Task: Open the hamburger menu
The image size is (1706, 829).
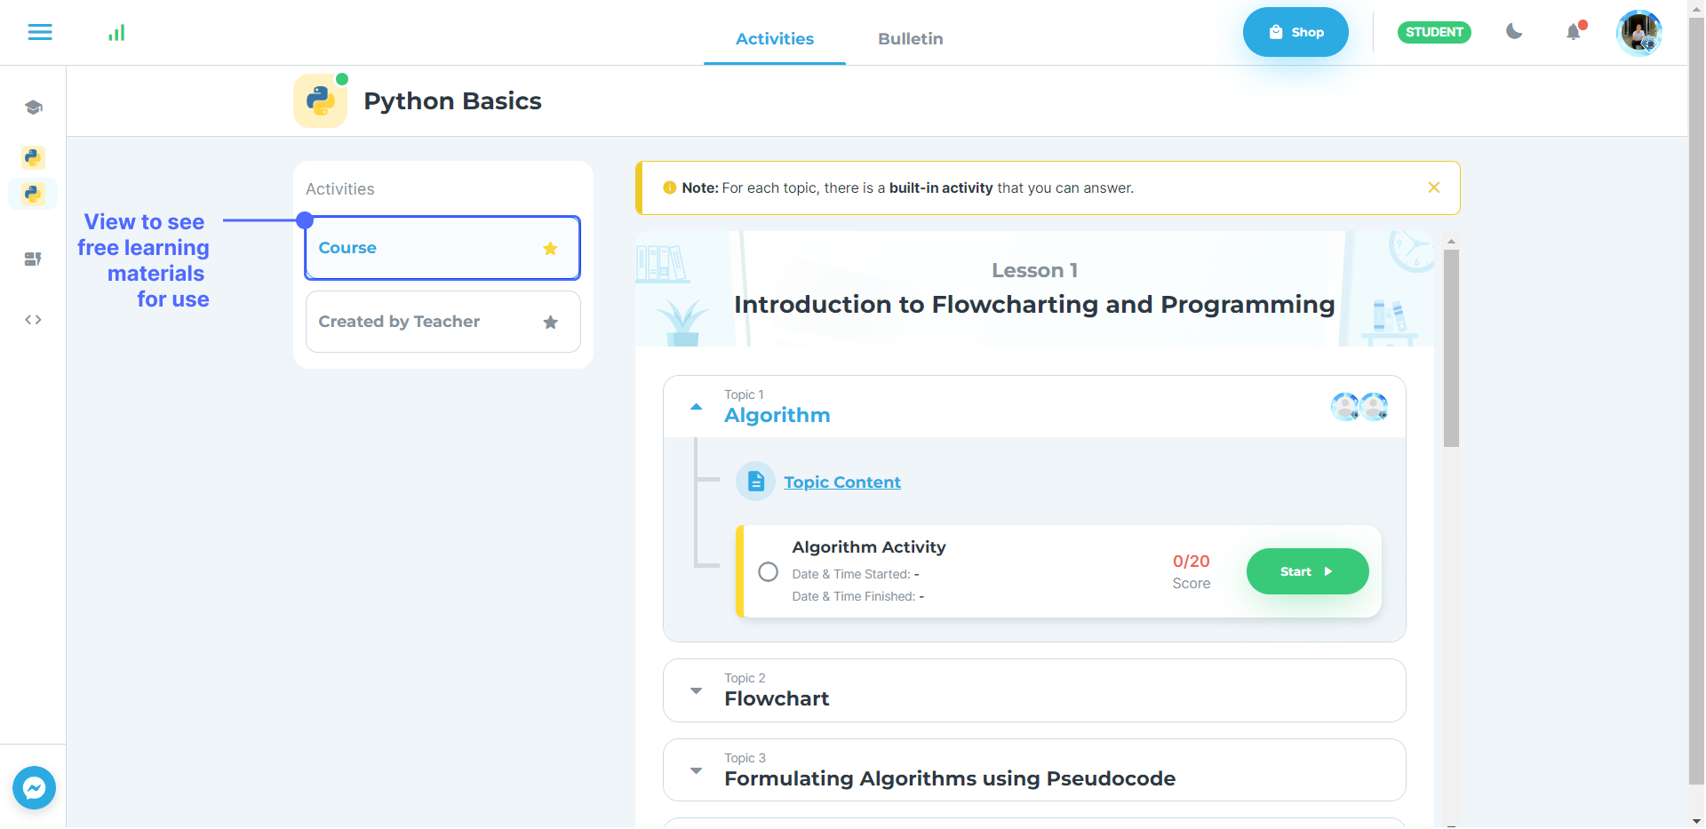Action: [x=40, y=33]
